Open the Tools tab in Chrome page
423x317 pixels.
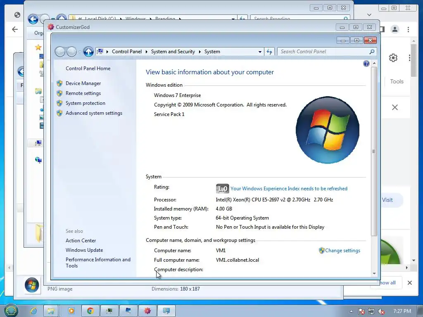tap(397, 81)
